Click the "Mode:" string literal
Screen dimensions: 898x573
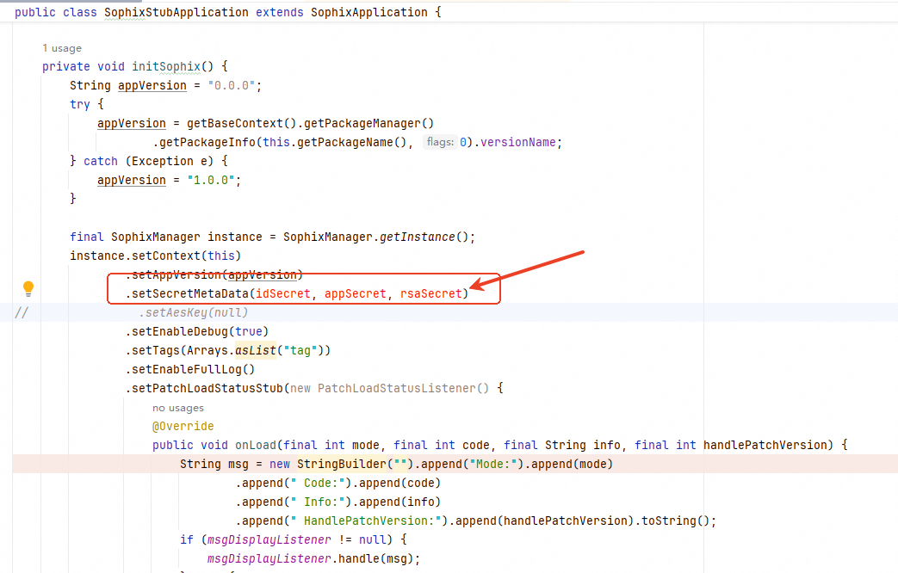[492, 465]
